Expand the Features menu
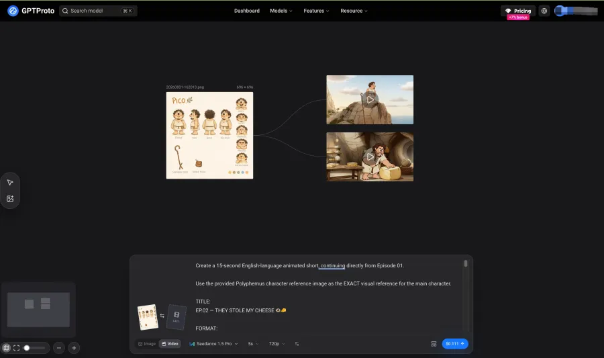 (316, 11)
